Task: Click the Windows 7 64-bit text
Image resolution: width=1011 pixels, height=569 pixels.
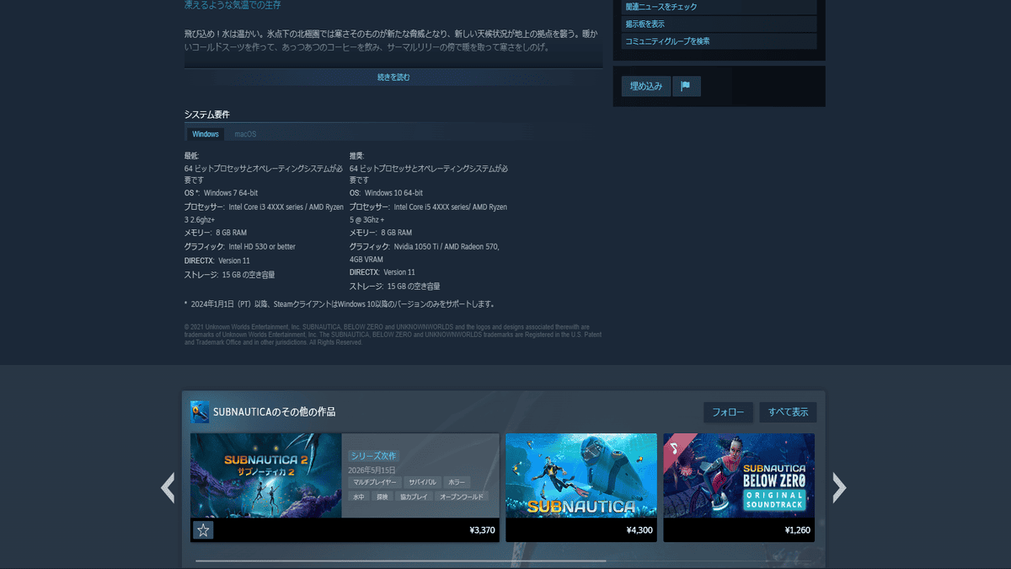Action: coord(231,193)
